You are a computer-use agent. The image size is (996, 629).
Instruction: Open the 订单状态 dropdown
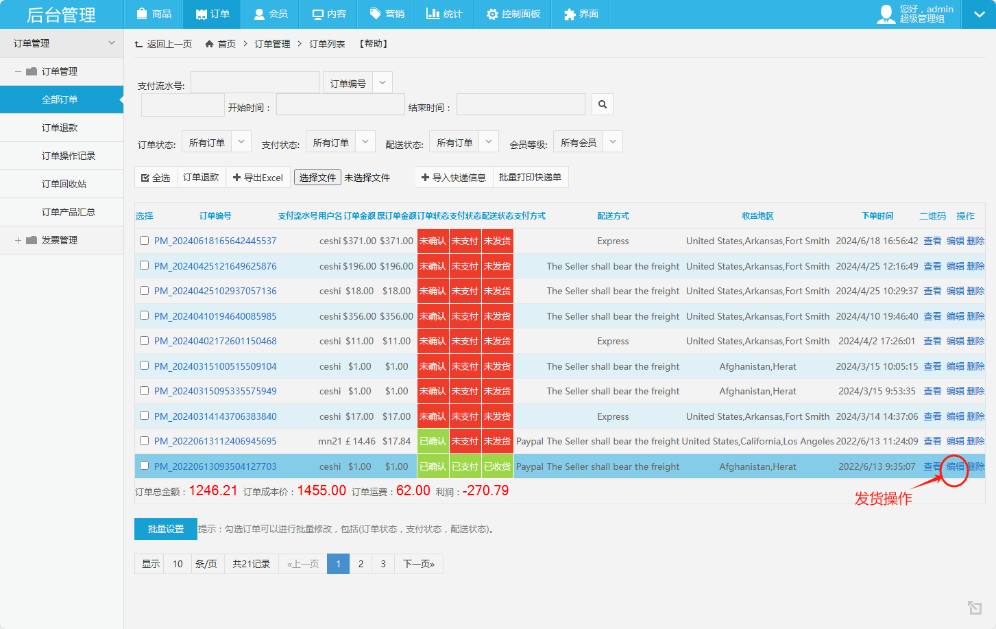(x=216, y=143)
